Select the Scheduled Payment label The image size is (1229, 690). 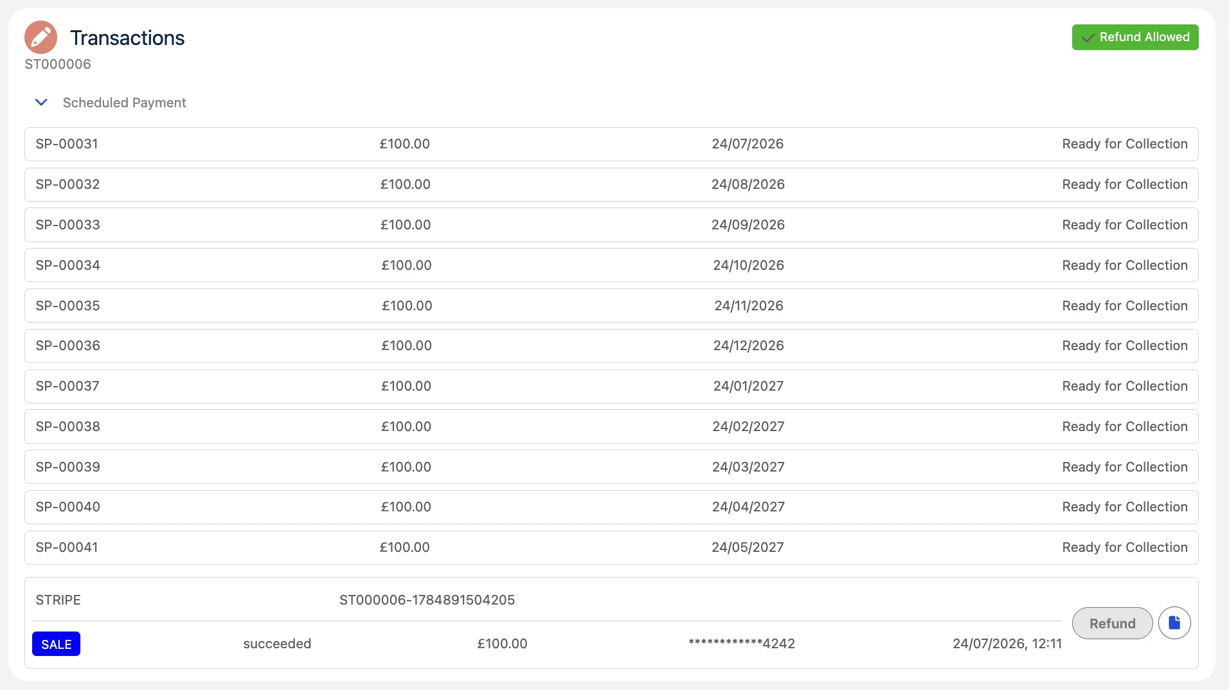pyautogui.click(x=124, y=103)
